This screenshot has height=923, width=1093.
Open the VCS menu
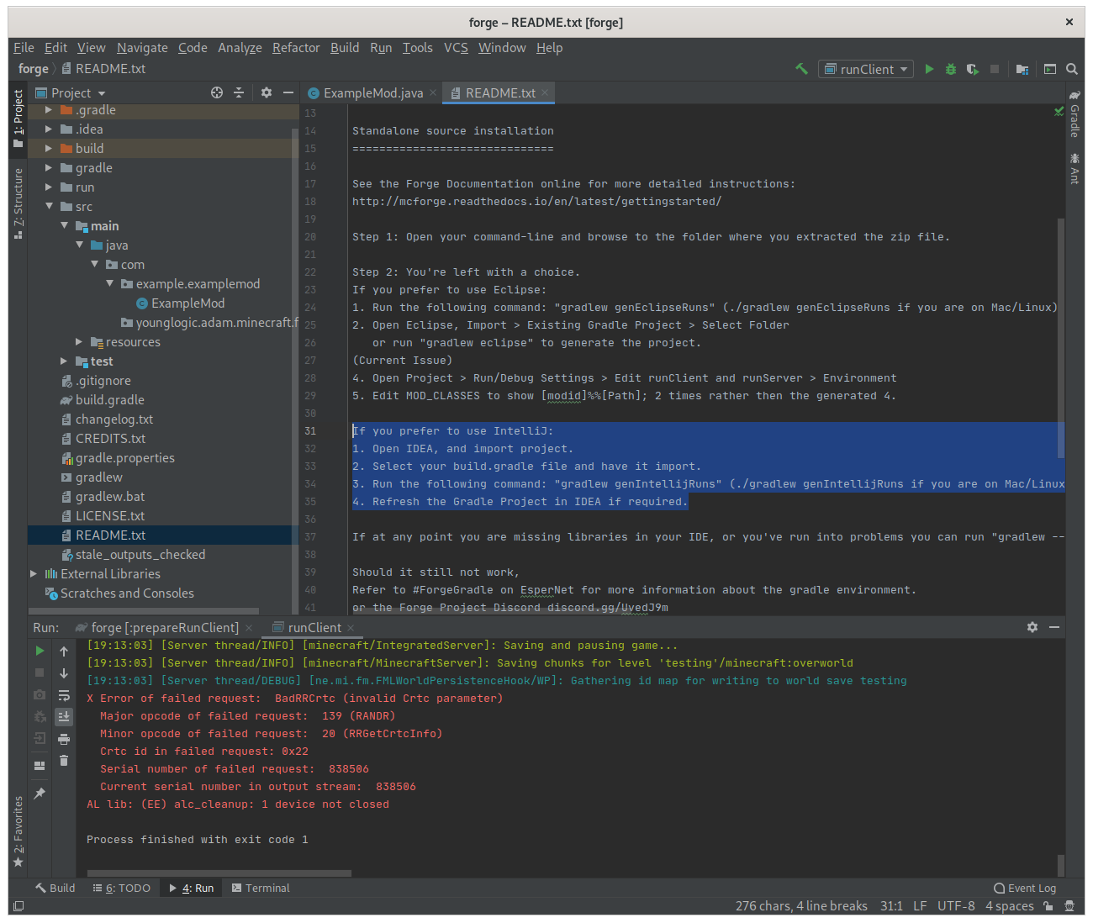456,48
